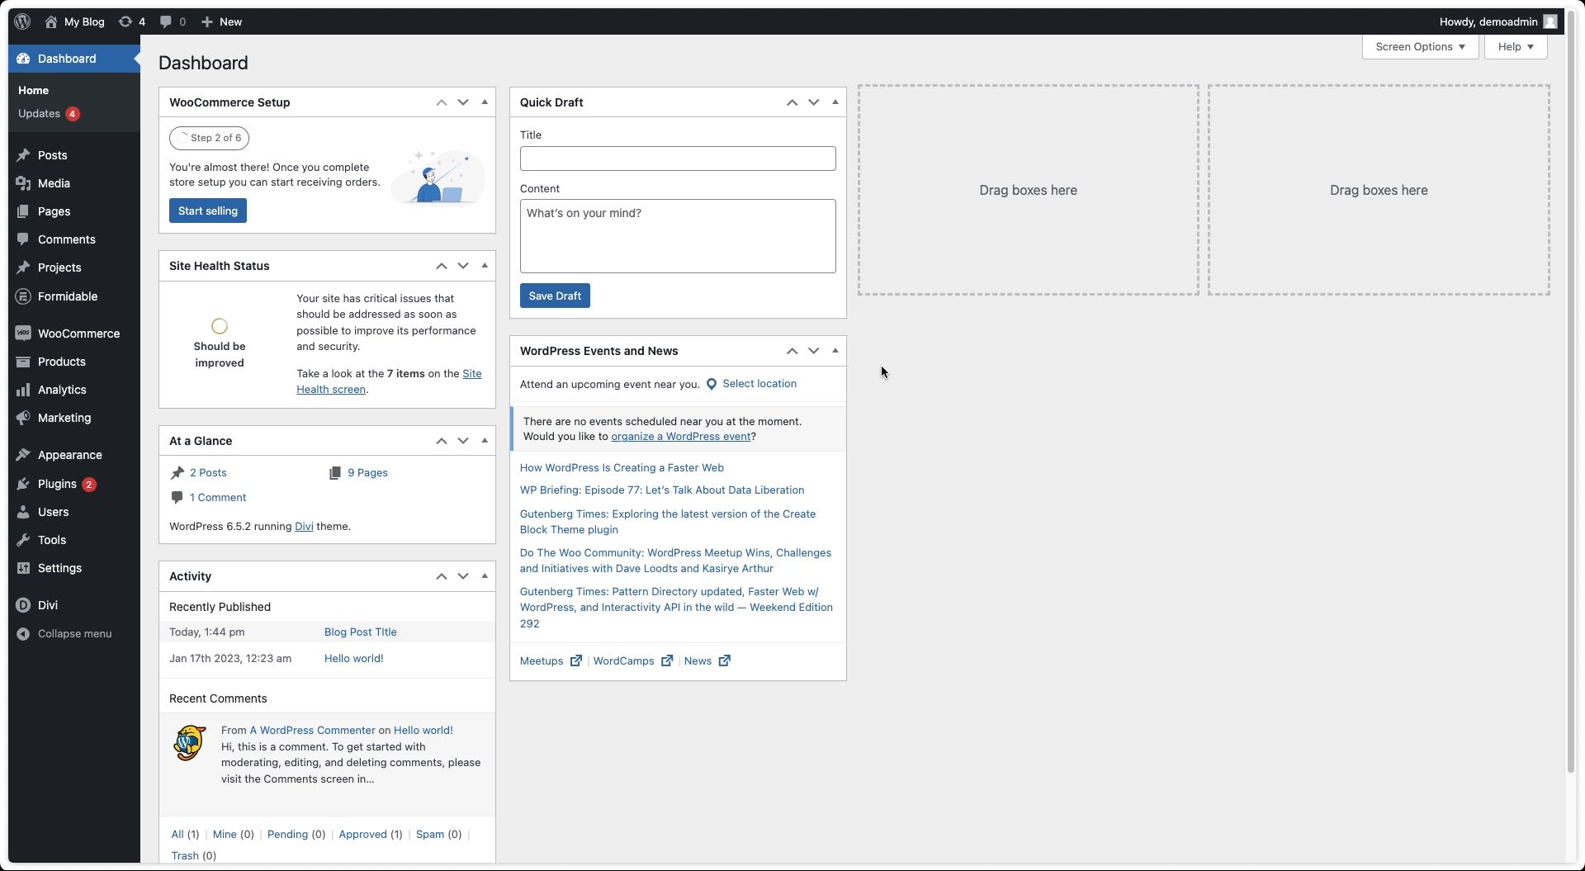Viewport: 1585px width, 871px height.
Task: Open the 9 Pages link
Action: point(367,473)
